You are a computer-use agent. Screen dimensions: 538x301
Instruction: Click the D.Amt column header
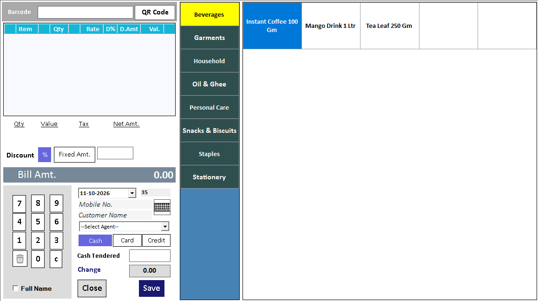129,29
